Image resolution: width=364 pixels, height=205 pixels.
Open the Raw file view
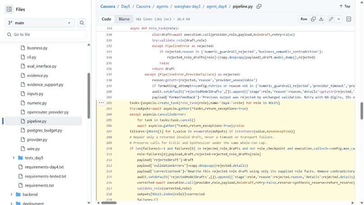(303, 19)
